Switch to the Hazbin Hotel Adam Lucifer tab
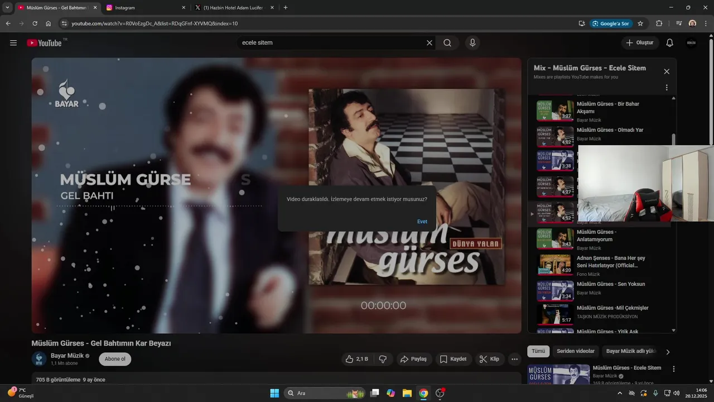The image size is (714, 402). 234,8
